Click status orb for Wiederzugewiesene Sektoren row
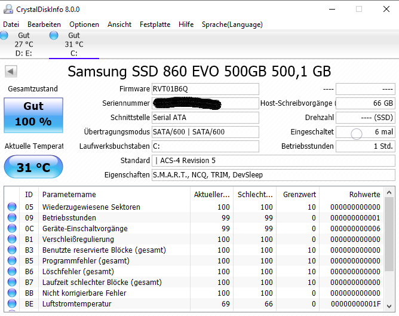The height and width of the screenshot is (316, 399). (12, 207)
